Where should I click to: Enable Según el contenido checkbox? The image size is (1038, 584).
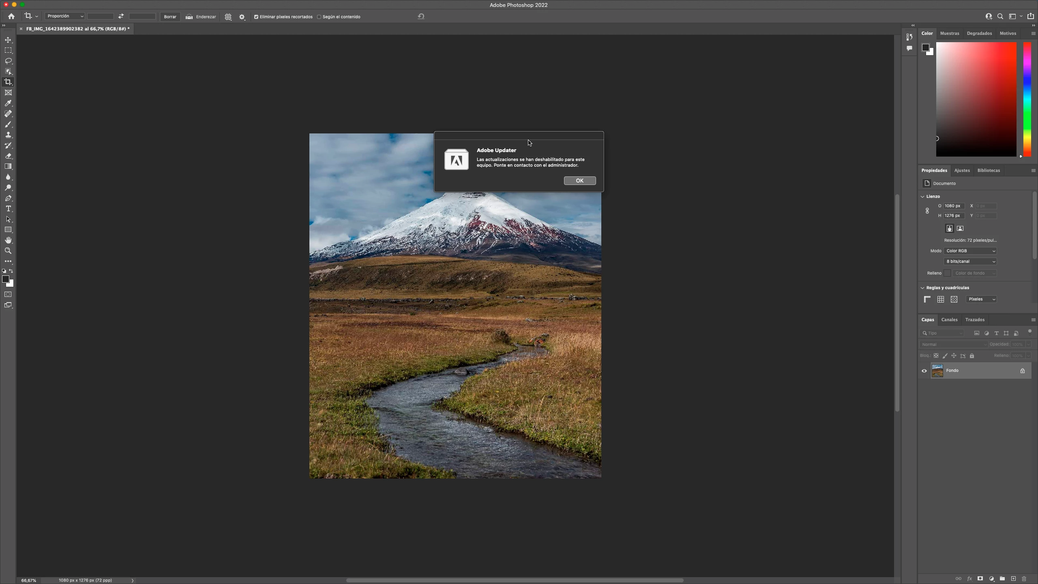[x=319, y=17]
